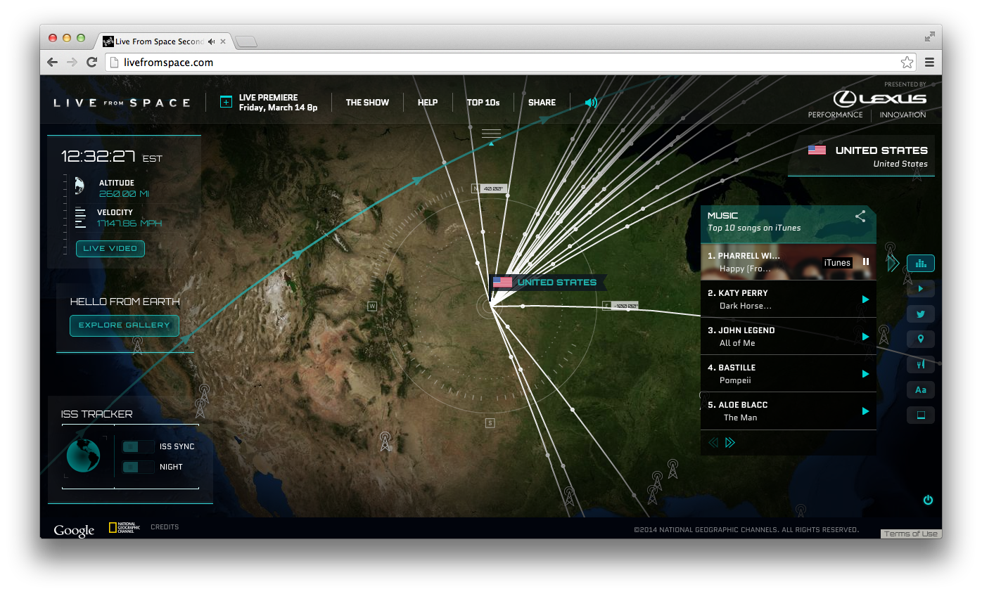Pause Pharrell Williams' Happy playback
Screen dimensions: 982x594
coord(864,262)
